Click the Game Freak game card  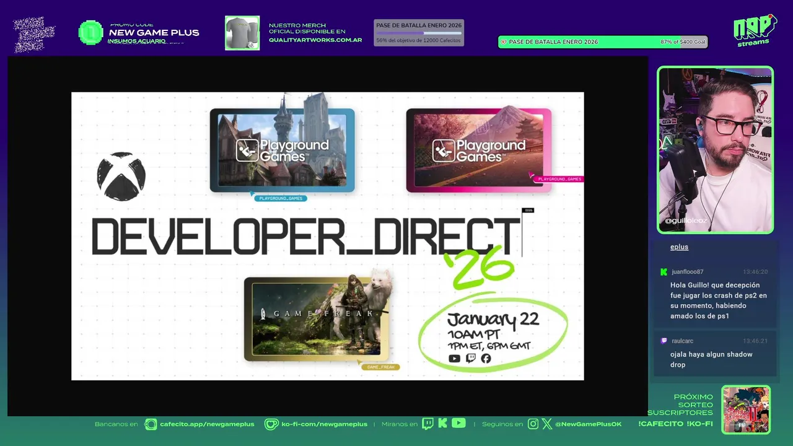pyautogui.click(x=317, y=319)
